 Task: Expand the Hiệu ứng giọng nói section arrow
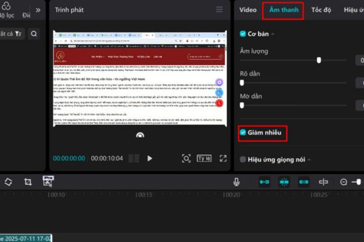pos(309,160)
